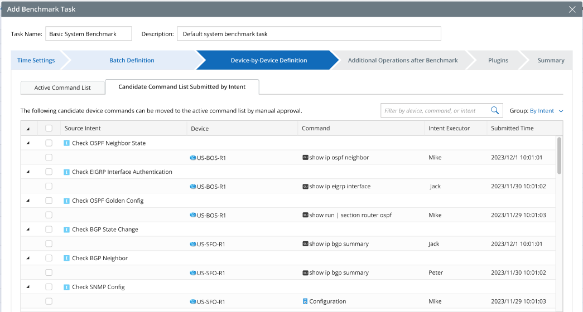
Task: Collapse the Check OSPF Golden Config group
Action: point(28,201)
